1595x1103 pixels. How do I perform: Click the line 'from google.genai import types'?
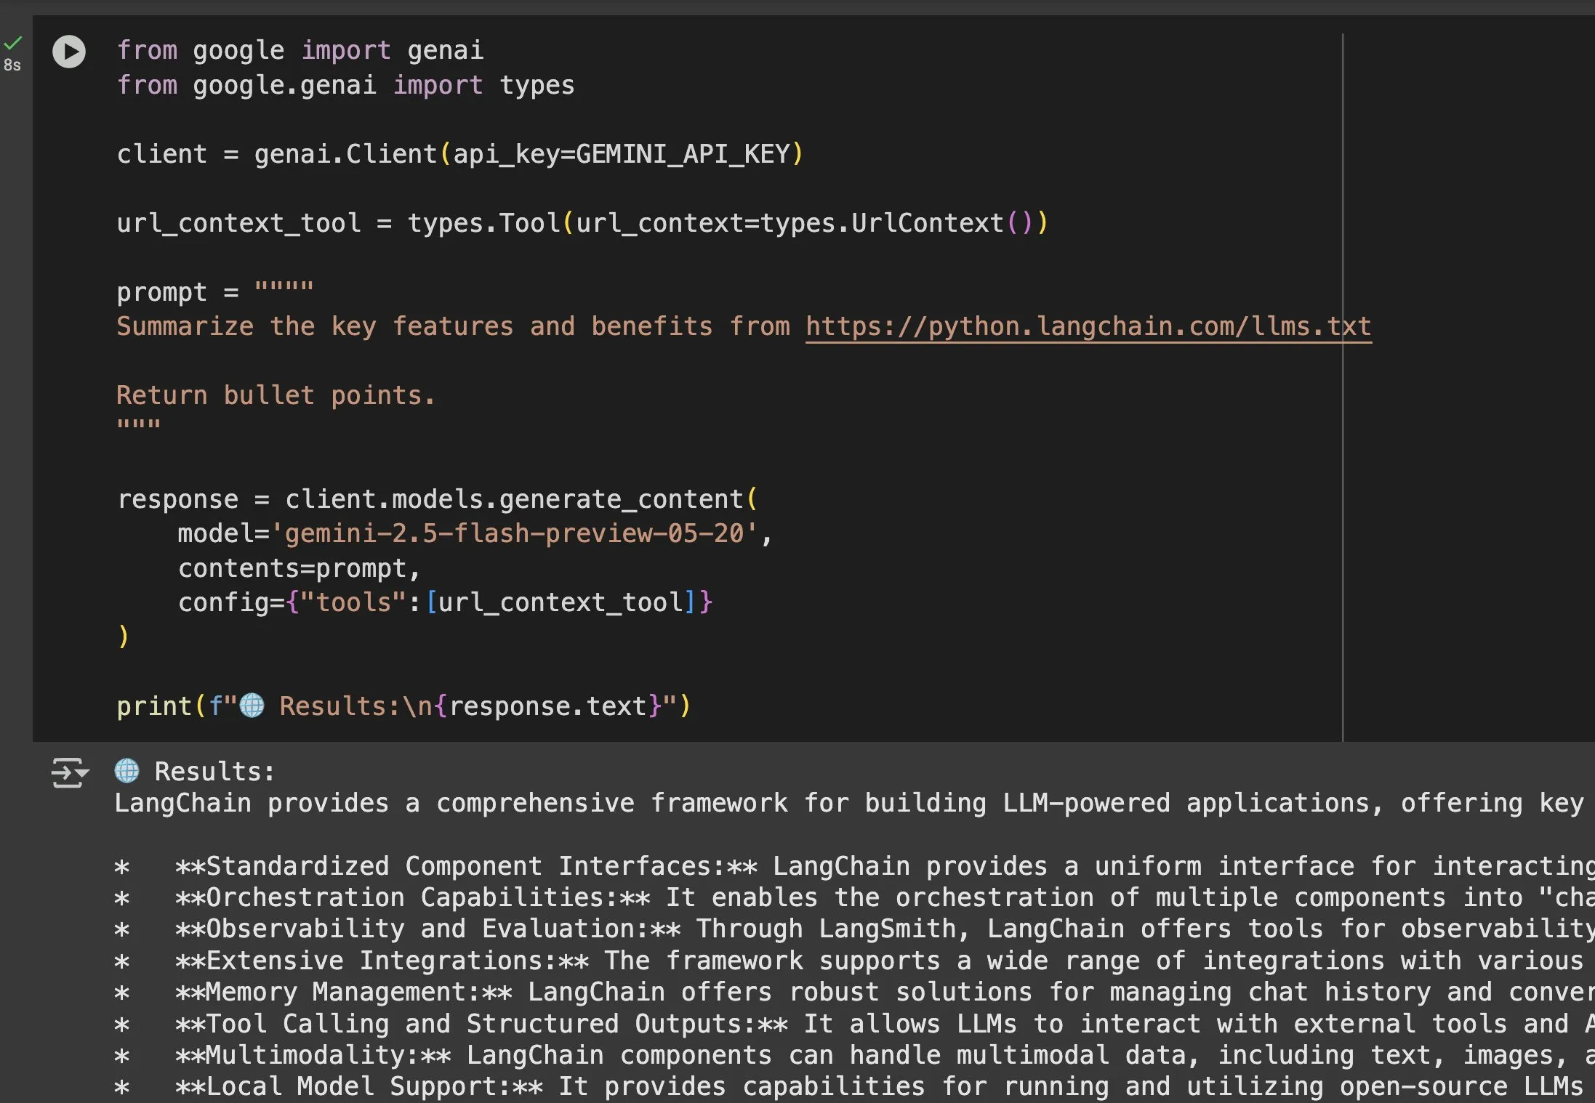click(x=346, y=85)
